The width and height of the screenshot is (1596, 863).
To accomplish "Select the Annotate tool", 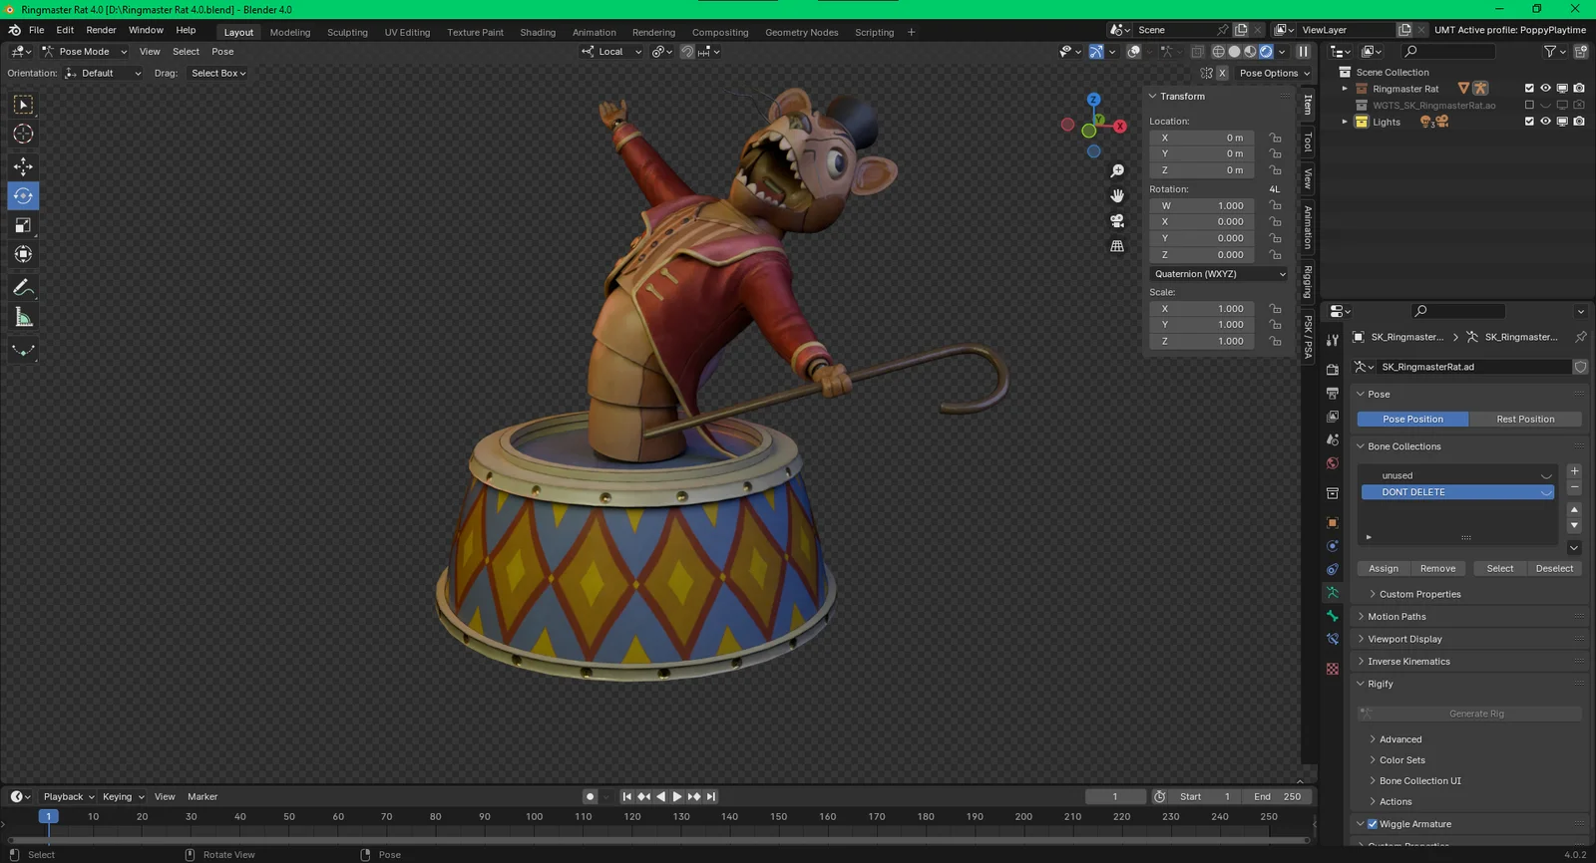I will tap(23, 288).
